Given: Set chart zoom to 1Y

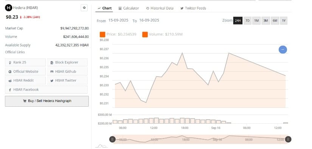Looking at the screenshot, I should [284, 20].
